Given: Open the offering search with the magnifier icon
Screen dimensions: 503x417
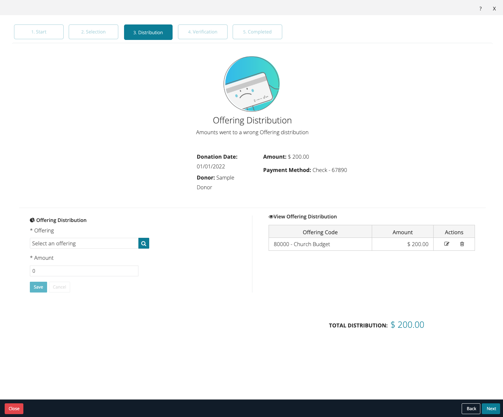Looking at the screenshot, I should (x=143, y=243).
